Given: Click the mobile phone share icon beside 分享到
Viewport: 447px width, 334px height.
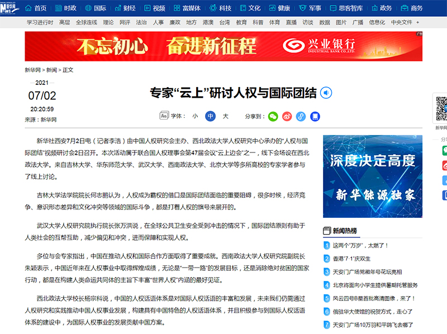Looking at the screenshot, I should (x=315, y=116).
